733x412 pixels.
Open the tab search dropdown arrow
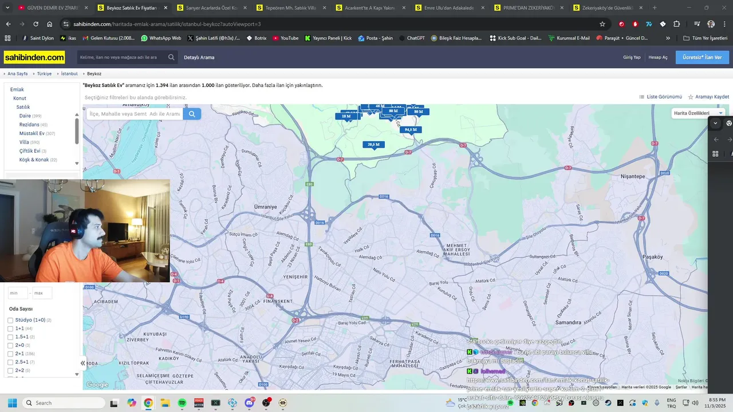click(x=7, y=7)
